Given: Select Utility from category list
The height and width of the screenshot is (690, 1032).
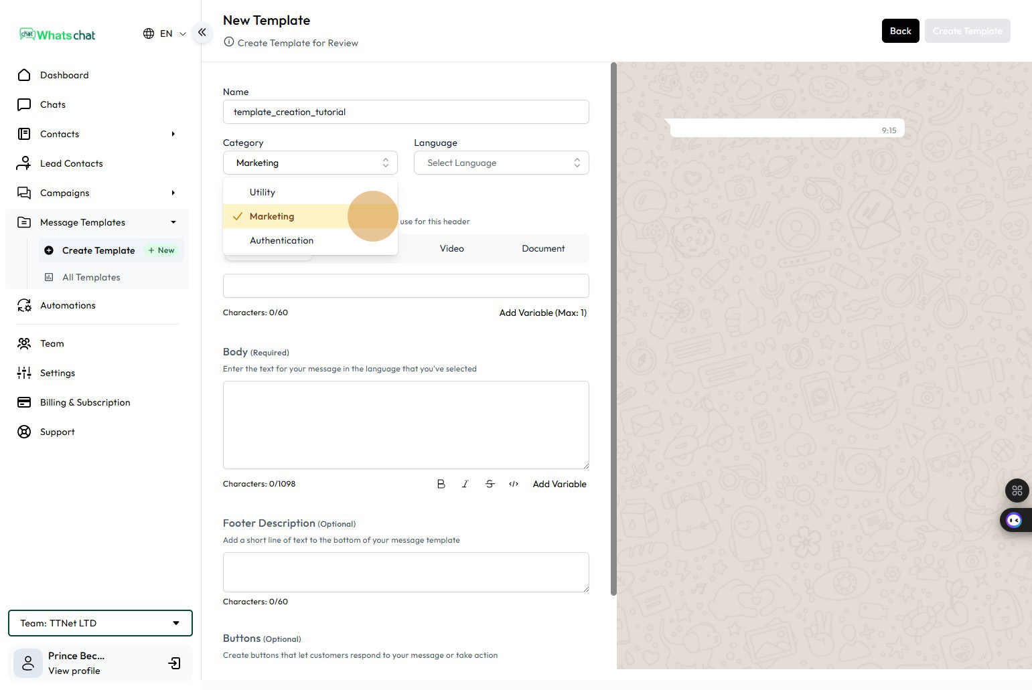Looking at the screenshot, I should click(x=263, y=192).
